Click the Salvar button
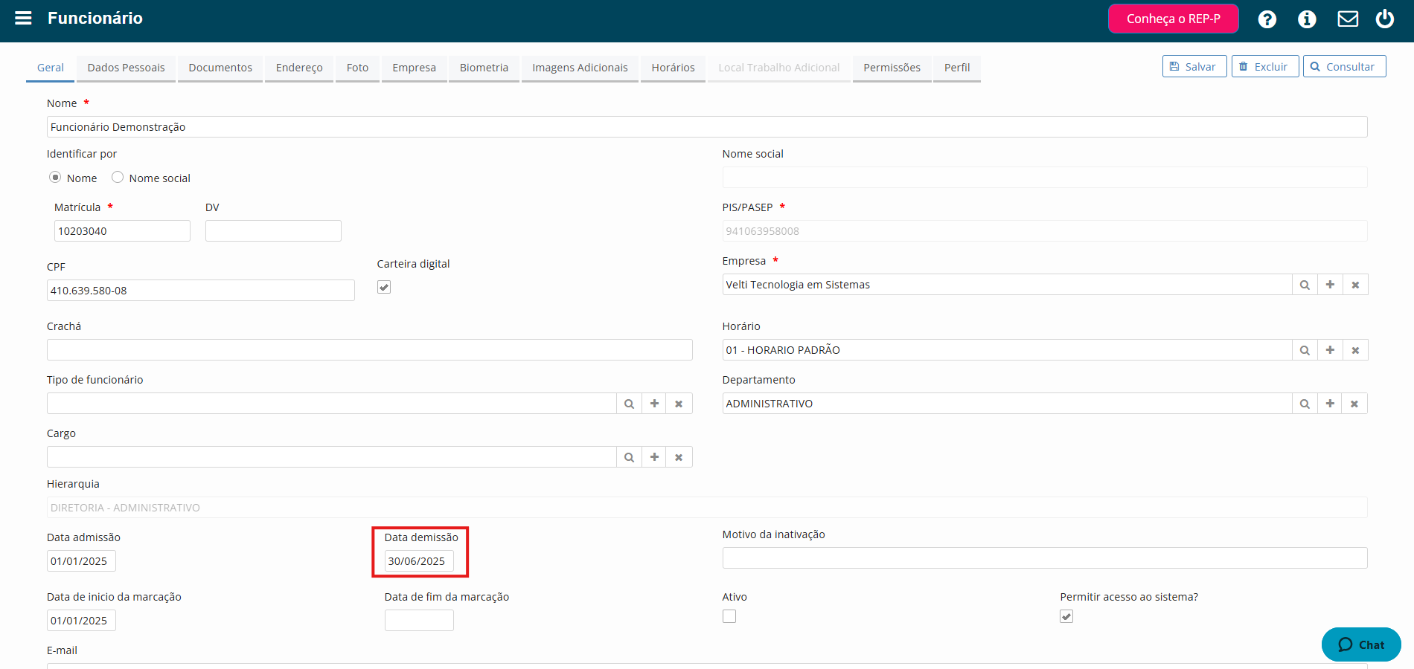Viewport: 1414px width, 669px height. coord(1194,66)
